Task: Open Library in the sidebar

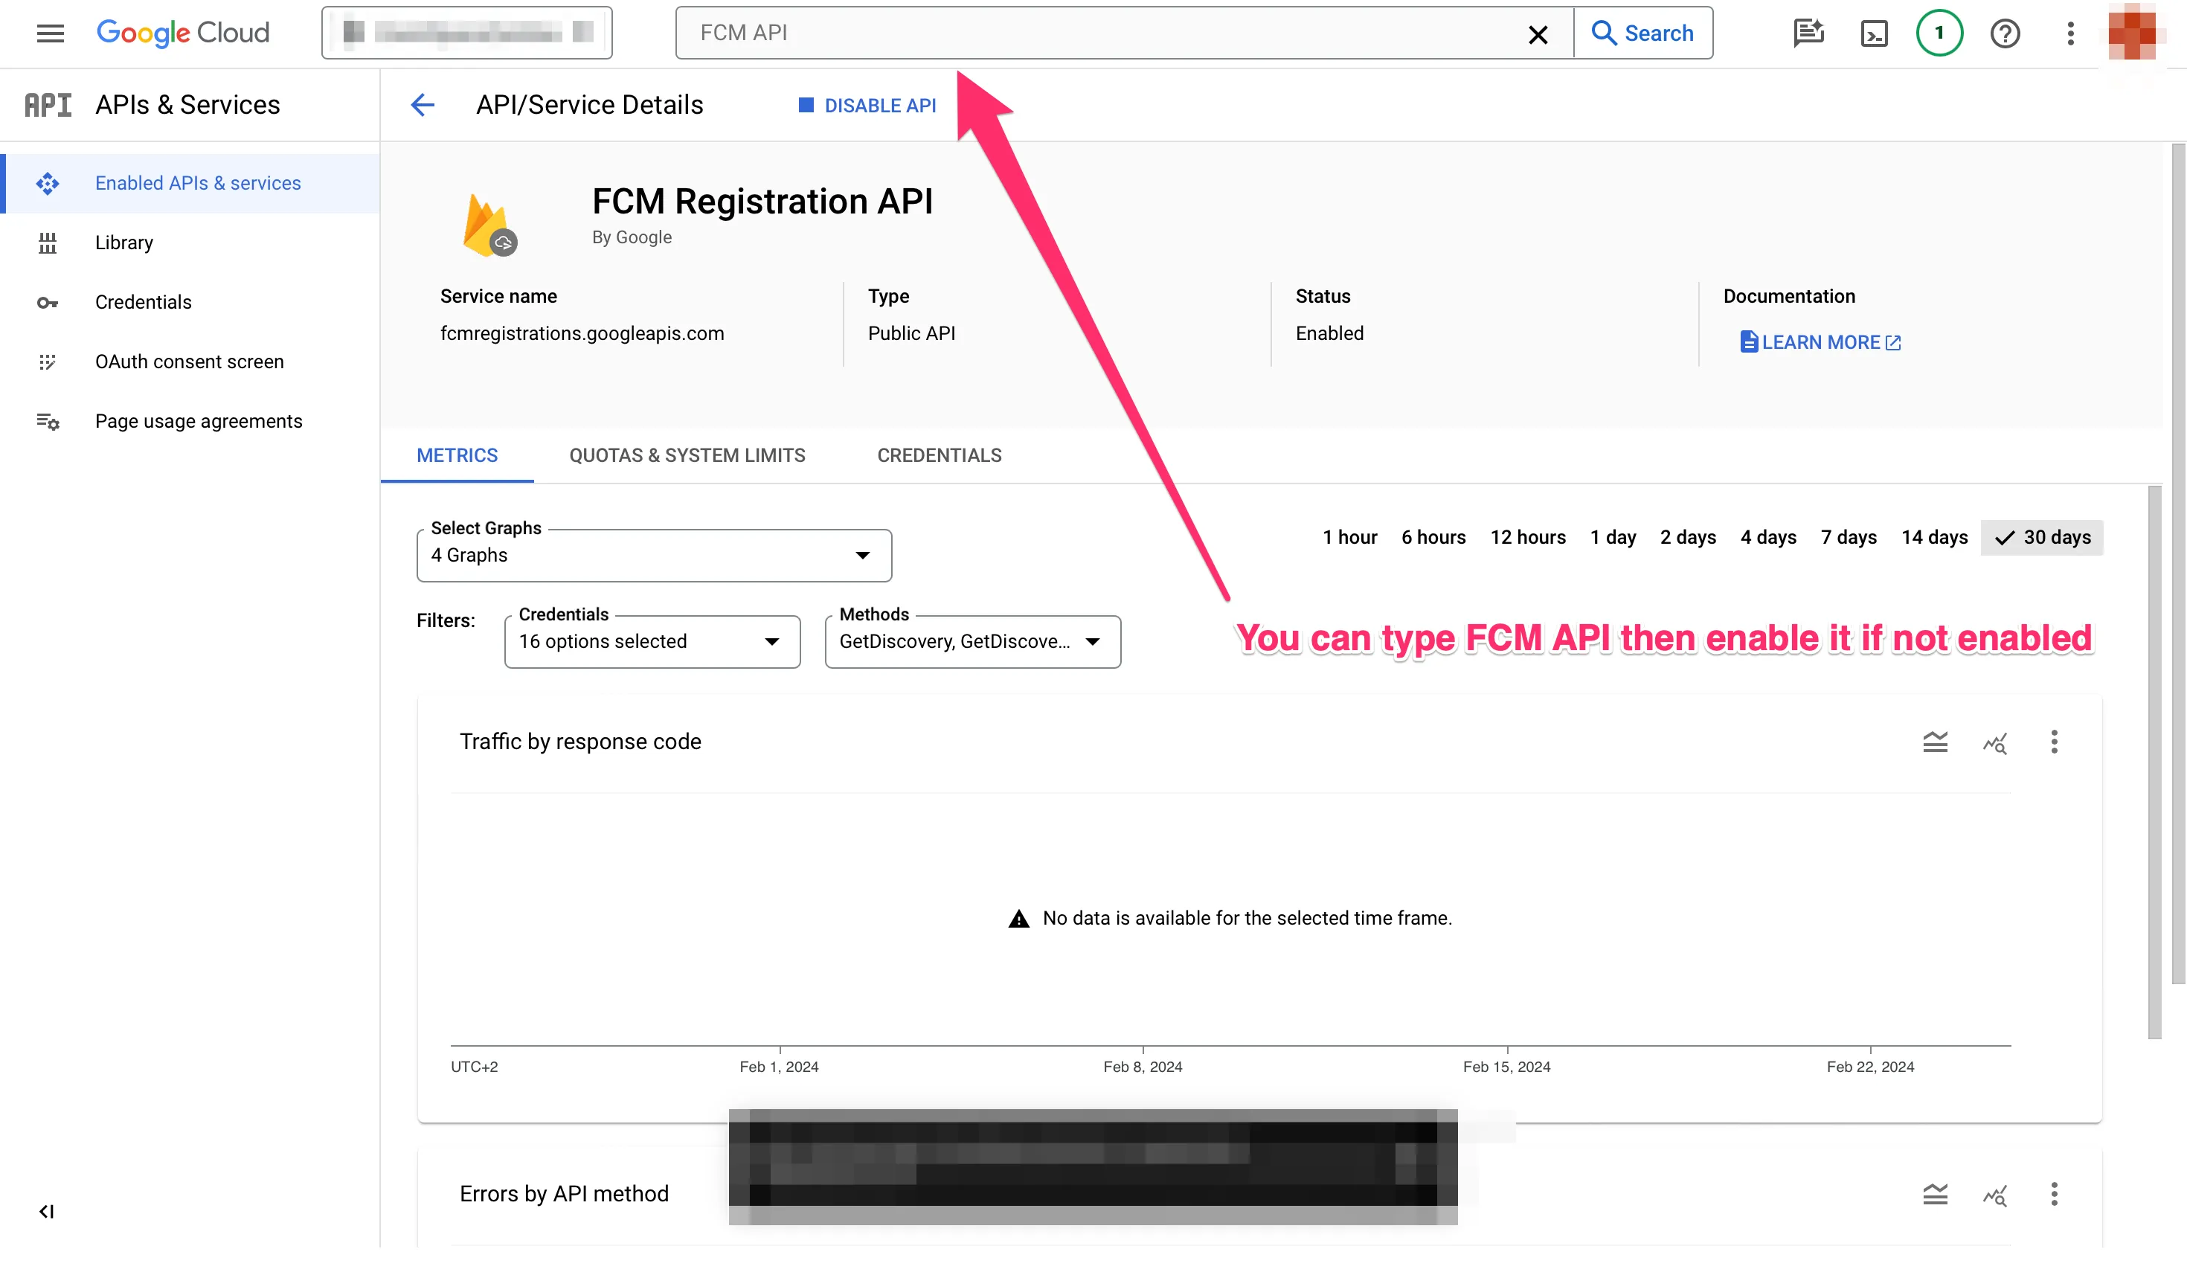Action: pos(191,243)
